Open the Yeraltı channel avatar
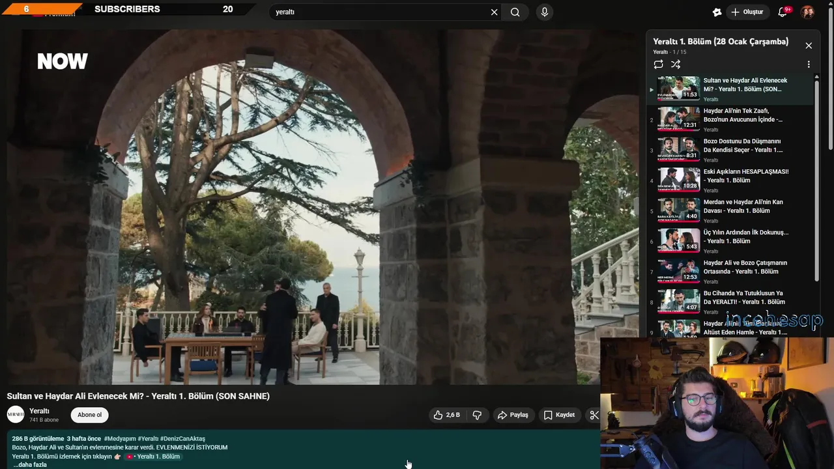The width and height of the screenshot is (834, 469). click(16, 414)
